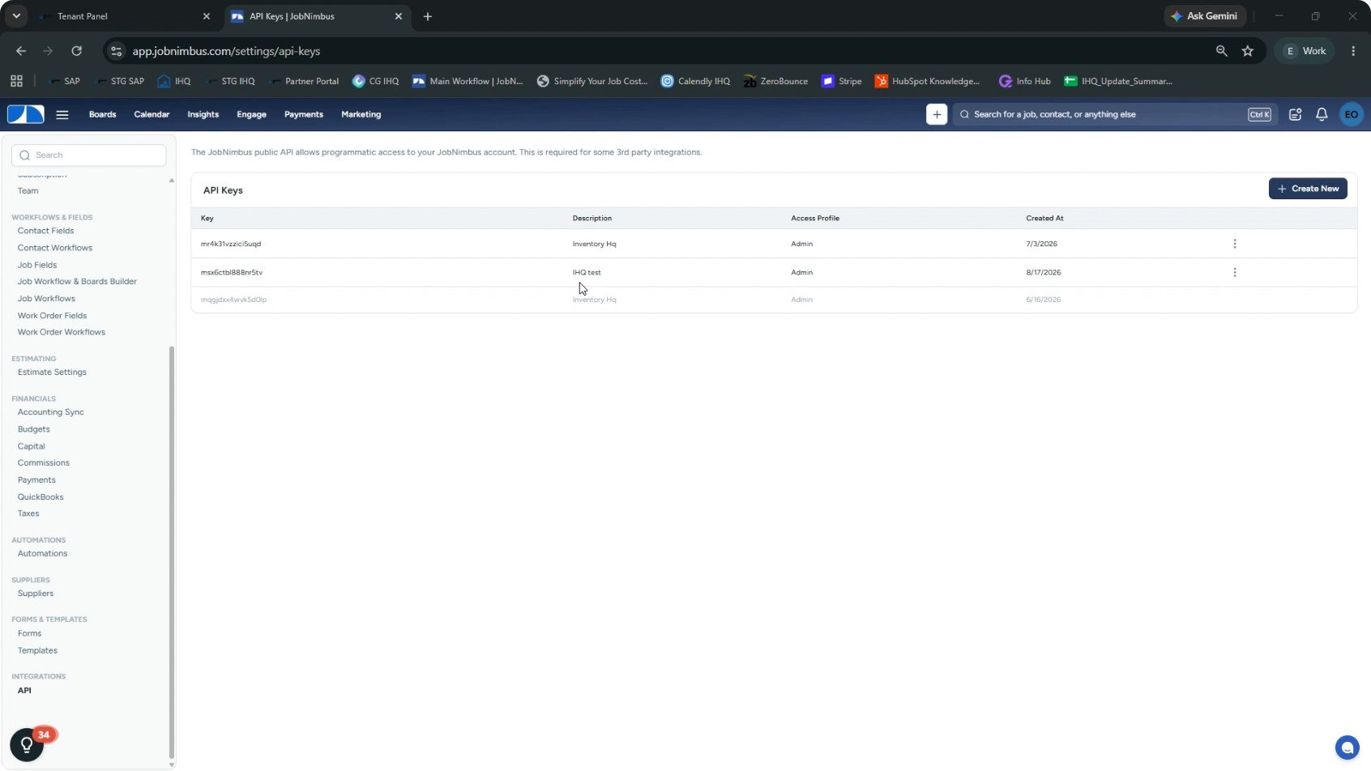Open IHQ_Update_Summary bookmark
This screenshot has width=1371, height=771.
1118,81
